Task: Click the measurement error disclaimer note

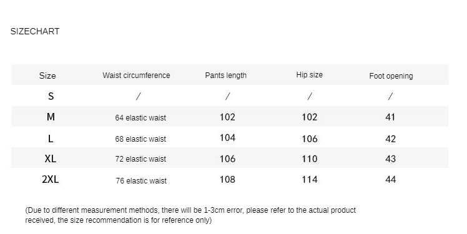Action: [x=190, y=215]
